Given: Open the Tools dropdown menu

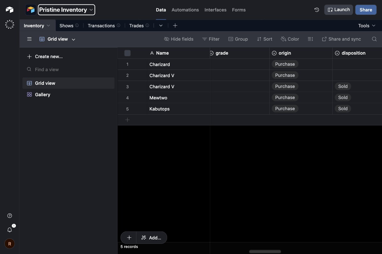Looking at the screenshot, I should pos(367,26).
